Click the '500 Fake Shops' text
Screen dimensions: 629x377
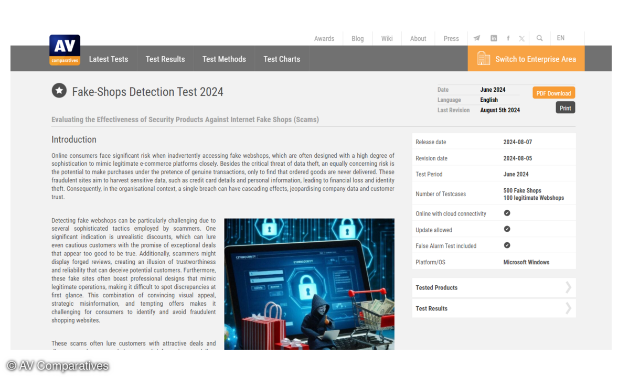523,190
